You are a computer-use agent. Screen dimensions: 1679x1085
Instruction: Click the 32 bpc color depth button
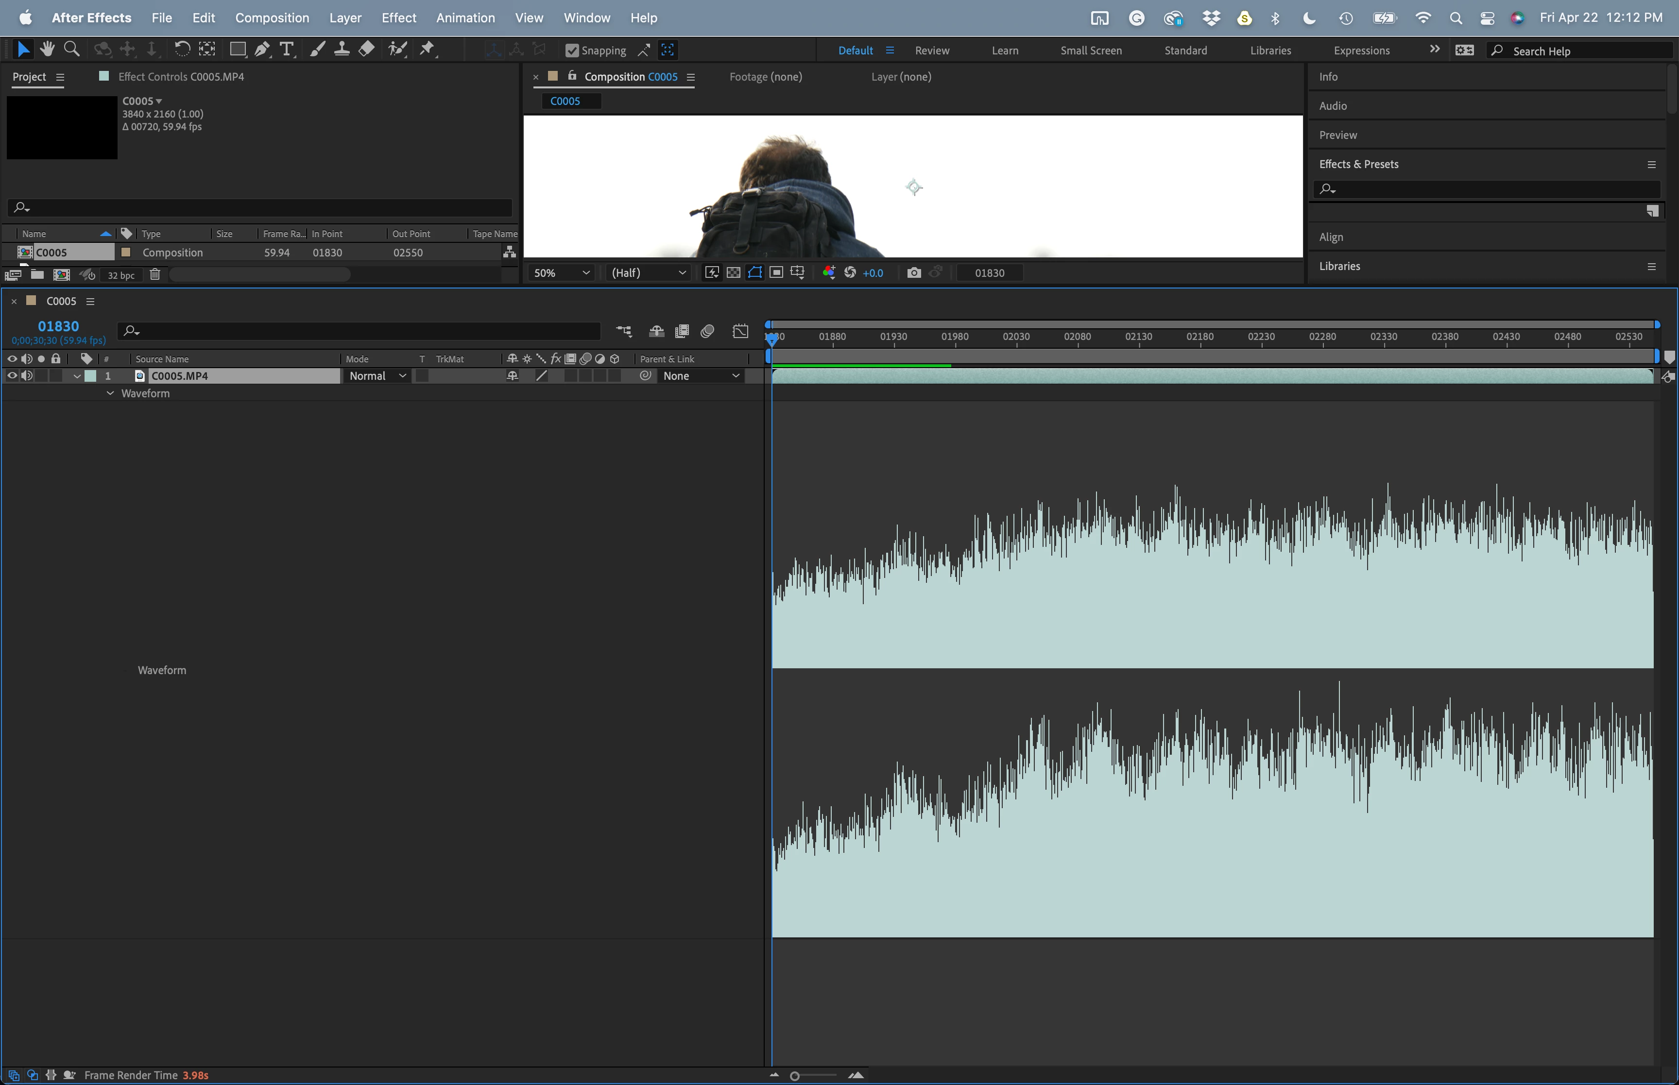(x=121, y=275)
